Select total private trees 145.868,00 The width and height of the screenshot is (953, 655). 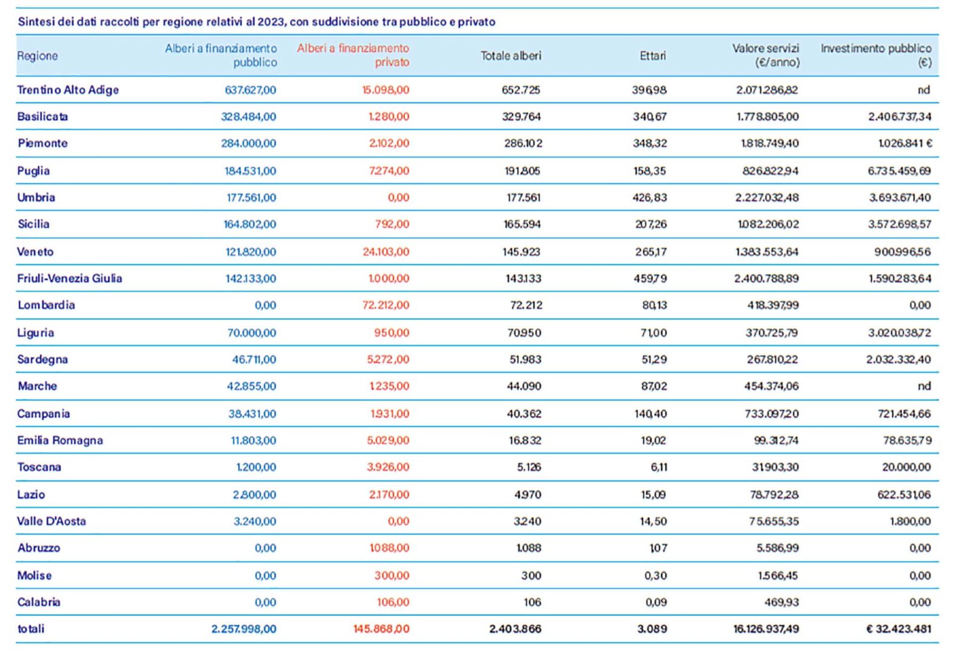point(381,629)
